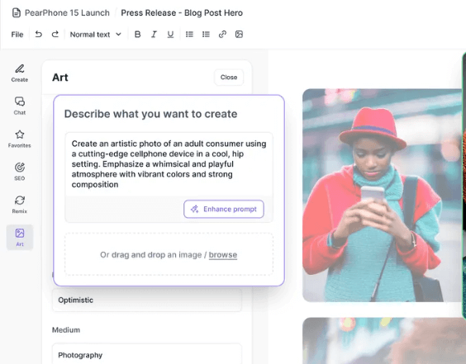Open the SEO sidebar tool

click(x=20, y=172)
